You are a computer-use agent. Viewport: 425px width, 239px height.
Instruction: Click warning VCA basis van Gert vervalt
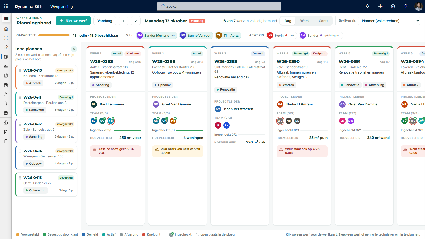[178, 151]
